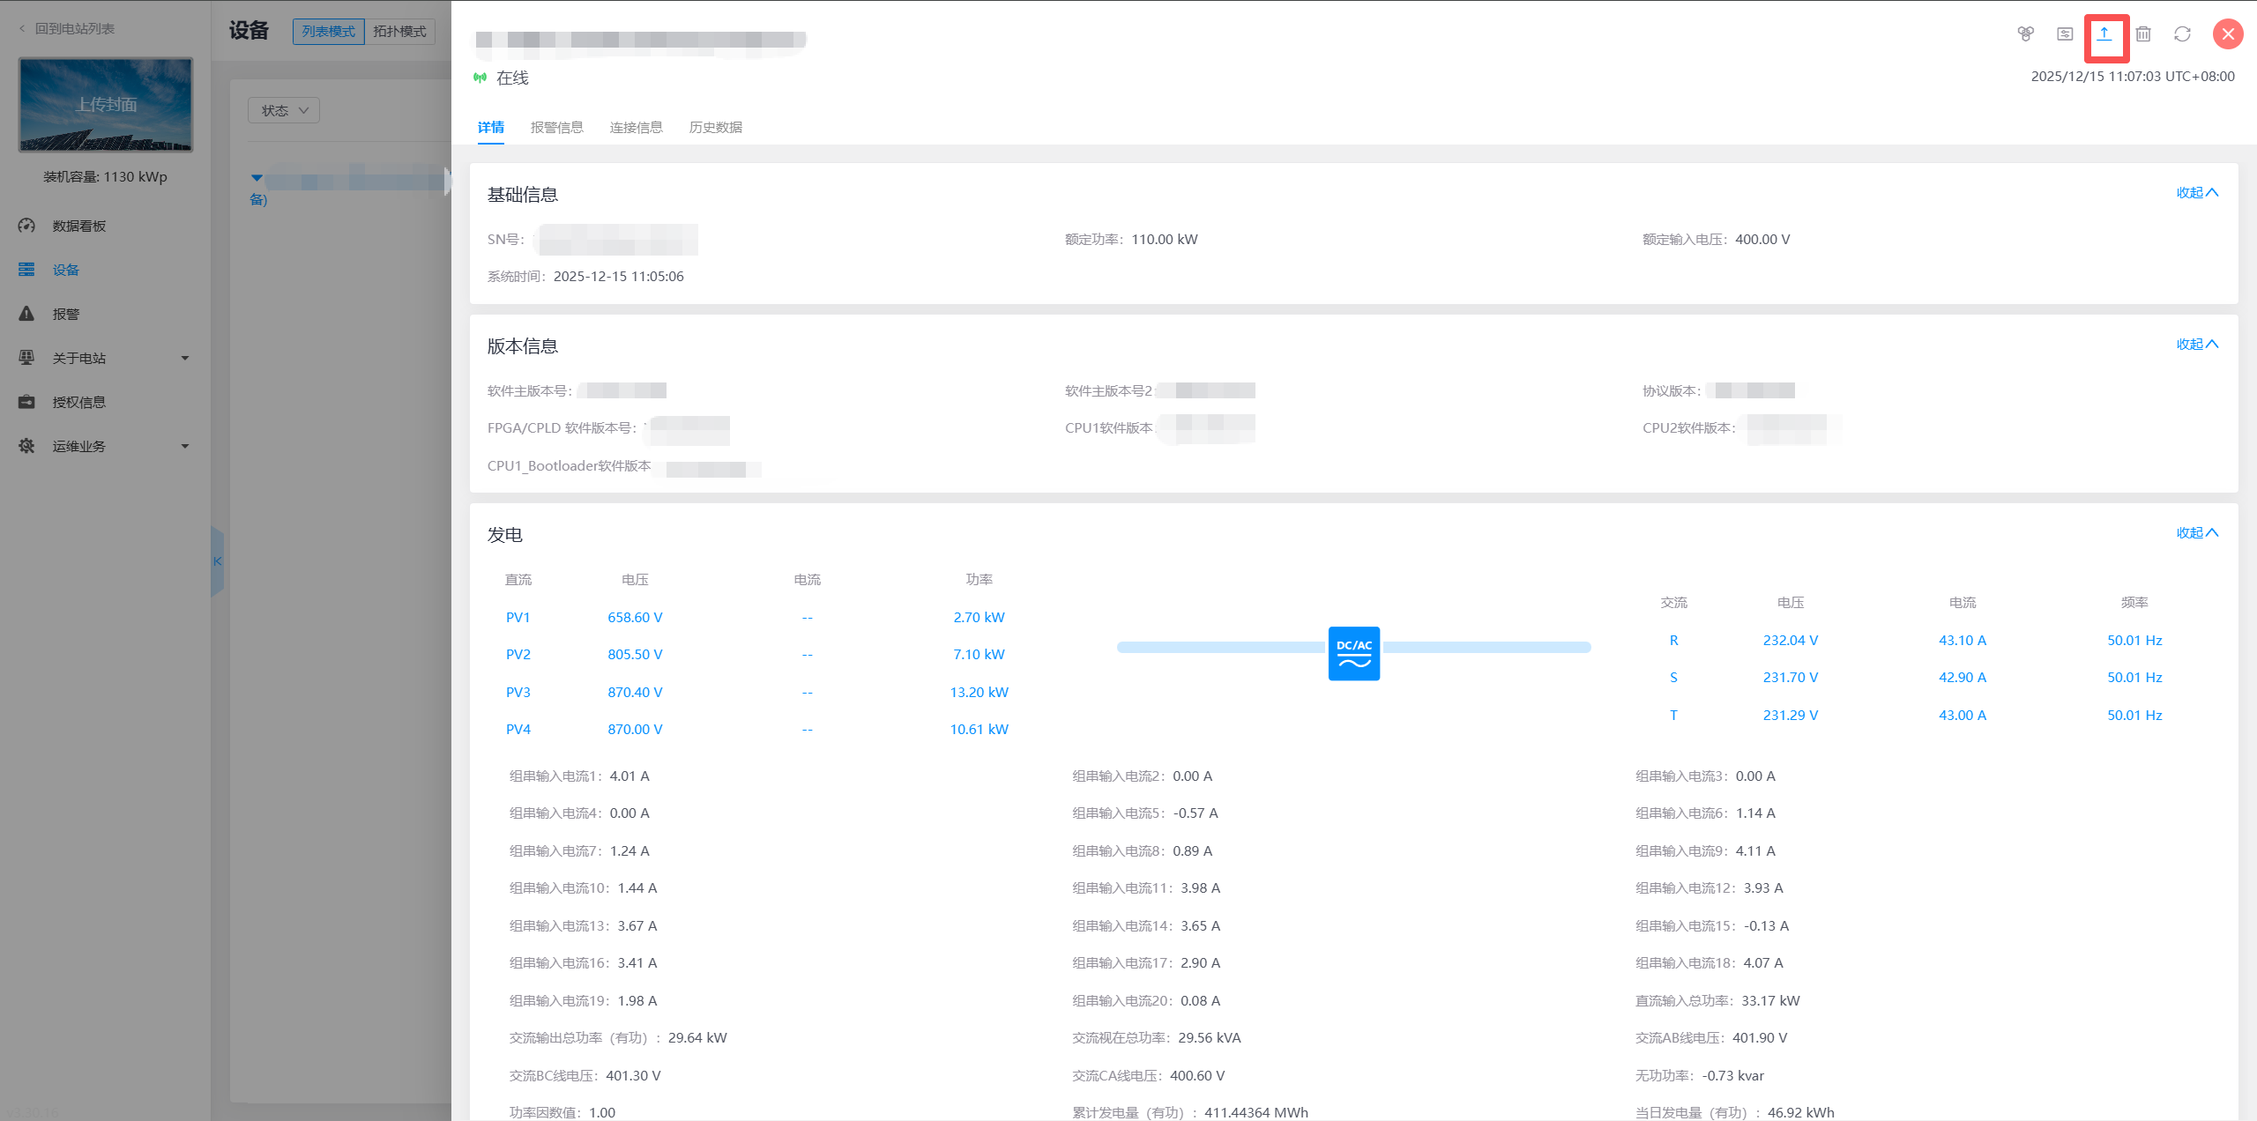Viewport: 2257px width, 1121px height.
Task: Click the trash delete device icon
Action: (2143, 34)
